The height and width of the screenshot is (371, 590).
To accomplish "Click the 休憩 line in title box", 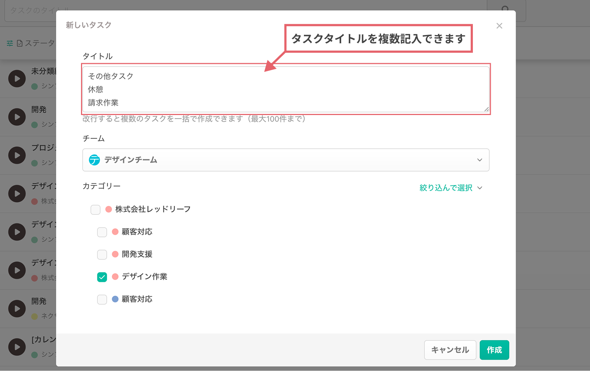I will [96, 89].
